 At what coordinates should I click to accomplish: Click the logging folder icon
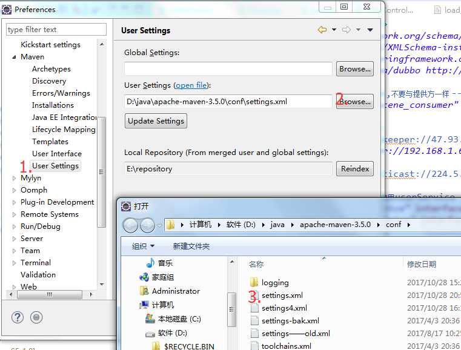[x=254, y=282]
